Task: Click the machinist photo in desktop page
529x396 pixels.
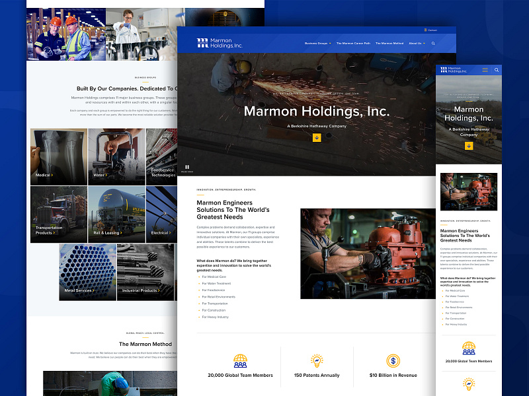Action: pyautogui.click(x=368, y=253)
